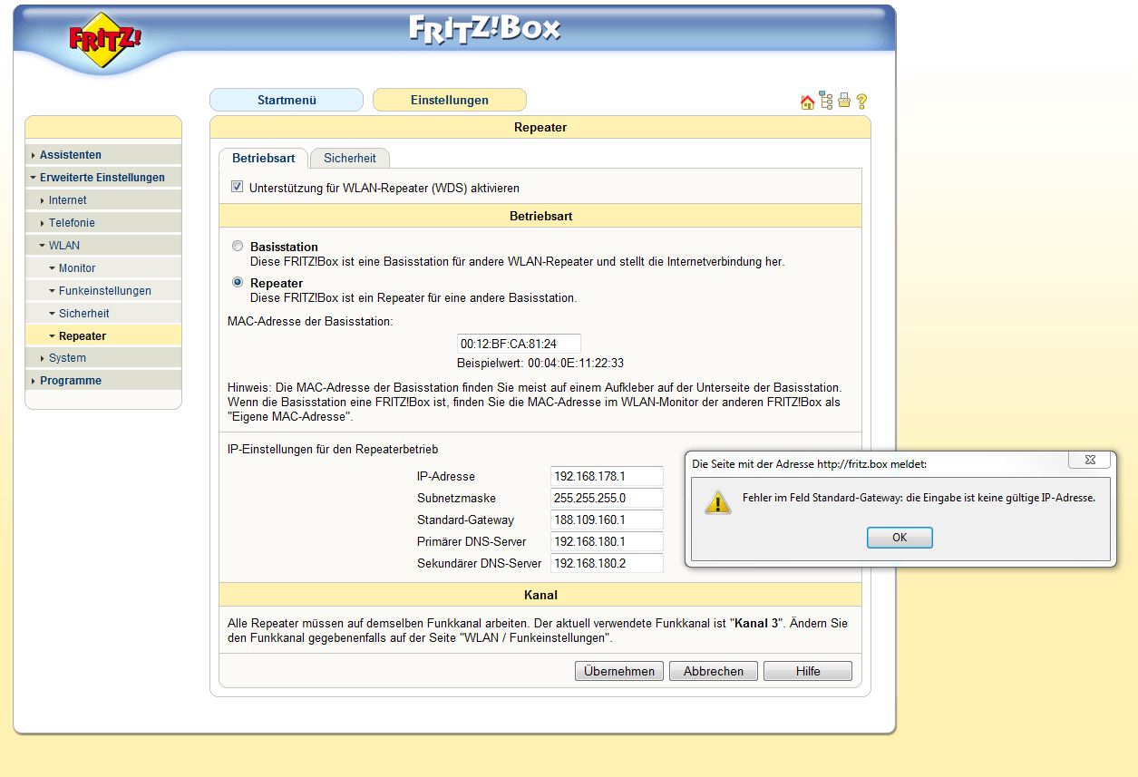The height and width of the screenshot is (777, 1138).
Task: Switch to the Sicherheit tab
Action: 349,158
